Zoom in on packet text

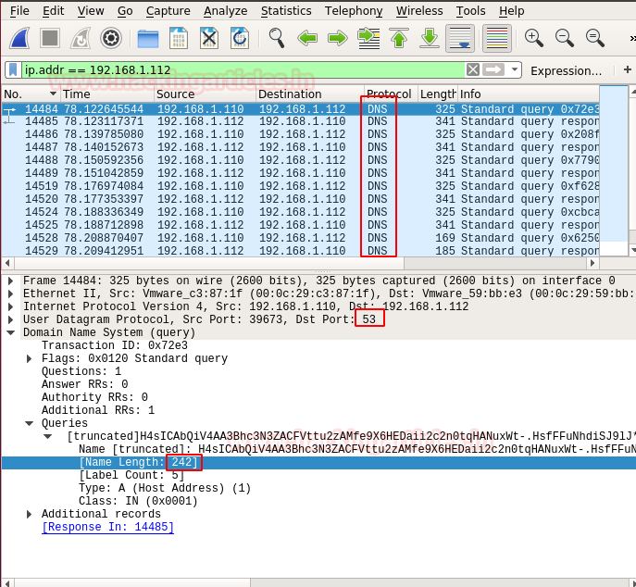pos(534,38)
